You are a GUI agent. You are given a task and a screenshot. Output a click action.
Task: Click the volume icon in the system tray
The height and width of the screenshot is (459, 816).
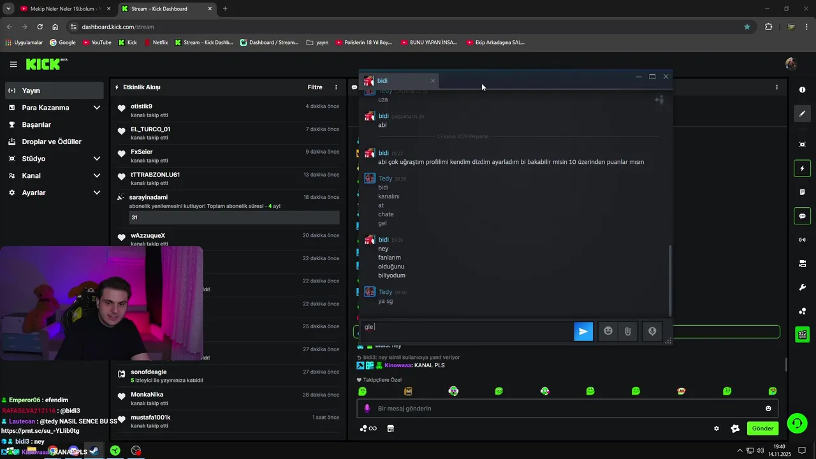click(x=760, y=451)
